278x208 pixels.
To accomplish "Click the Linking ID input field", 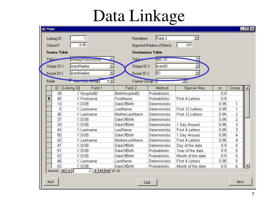I will (78, 38).
